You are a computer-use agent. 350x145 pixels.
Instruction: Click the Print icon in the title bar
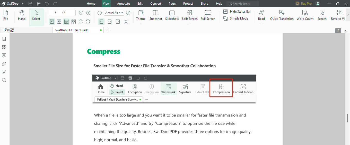(x=39, y=4)
